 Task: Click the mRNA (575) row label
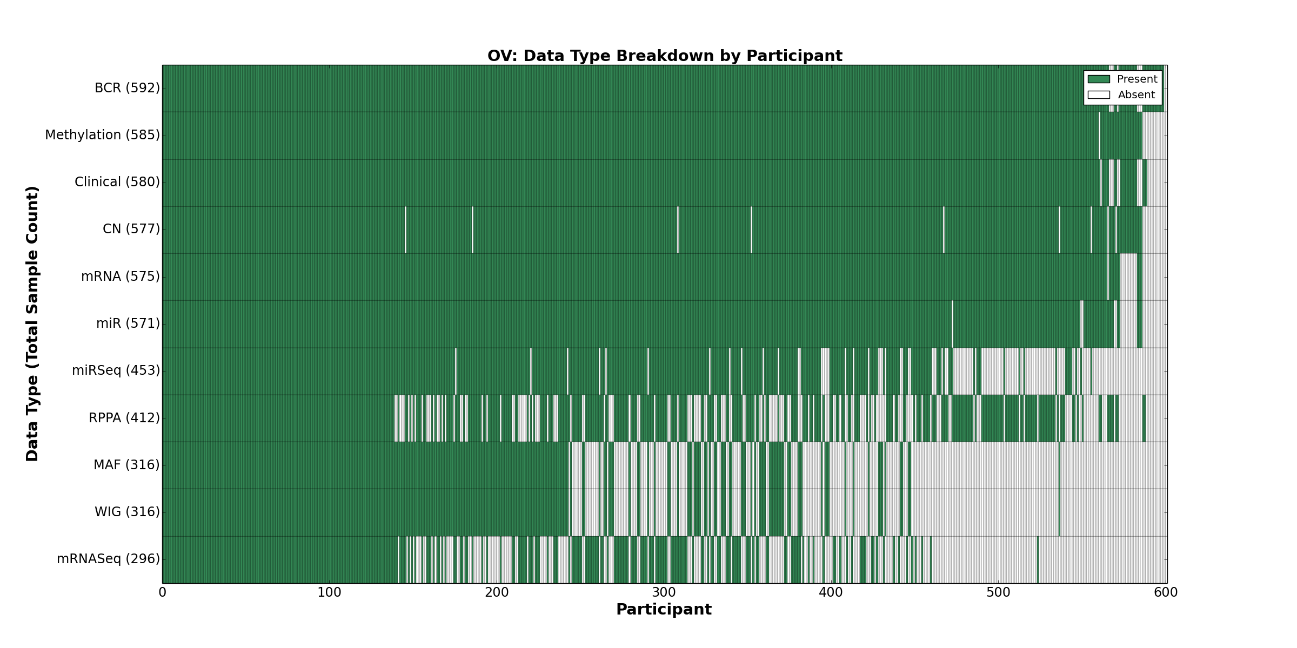[121, 276]
